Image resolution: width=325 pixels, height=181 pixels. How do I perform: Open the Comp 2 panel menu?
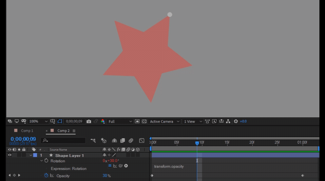pos(74,131)
